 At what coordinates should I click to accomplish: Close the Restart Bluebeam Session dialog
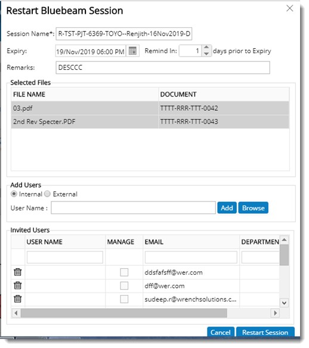pos(290,8)
